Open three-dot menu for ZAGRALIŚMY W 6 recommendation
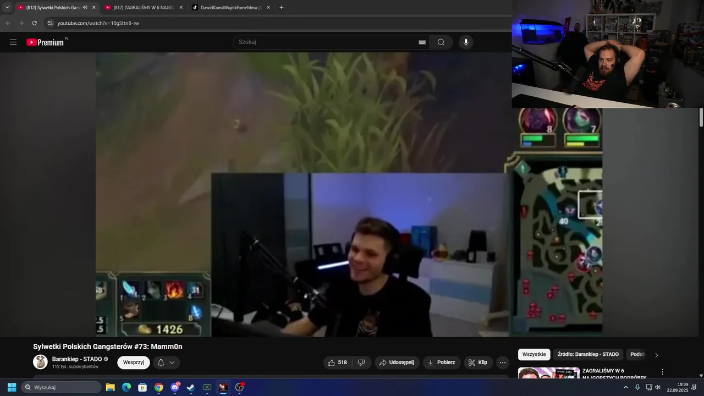This screenshot has width=704, height=396. point(663,372)
